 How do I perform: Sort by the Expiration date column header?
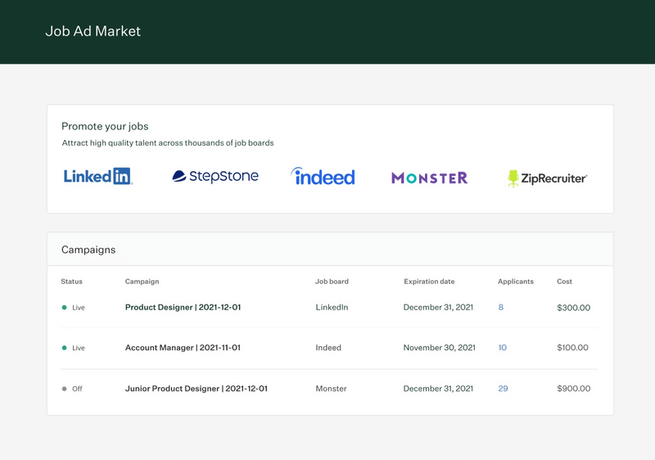click(429, 282)
